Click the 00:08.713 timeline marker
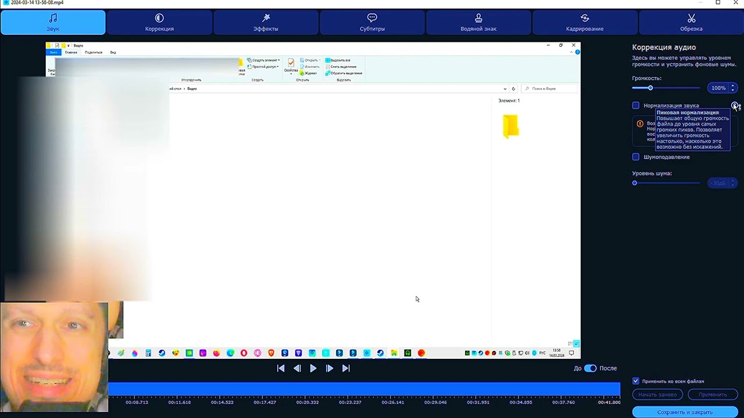744x418 pixels. pyautogui.click(x=137, y=402)
